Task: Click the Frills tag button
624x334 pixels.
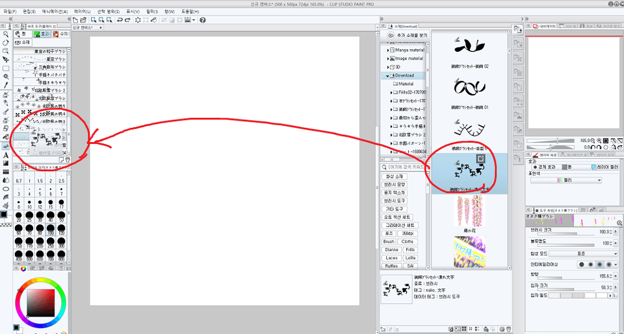Action: (x=410, y=250)
